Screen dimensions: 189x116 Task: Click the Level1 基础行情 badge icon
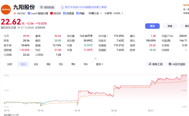click(x=29, y=13)
